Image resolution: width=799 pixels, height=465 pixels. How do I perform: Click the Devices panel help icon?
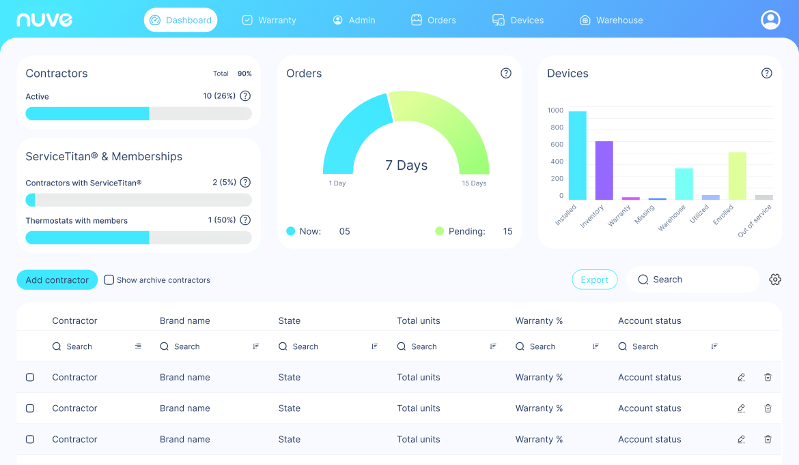tap(767, 74)
